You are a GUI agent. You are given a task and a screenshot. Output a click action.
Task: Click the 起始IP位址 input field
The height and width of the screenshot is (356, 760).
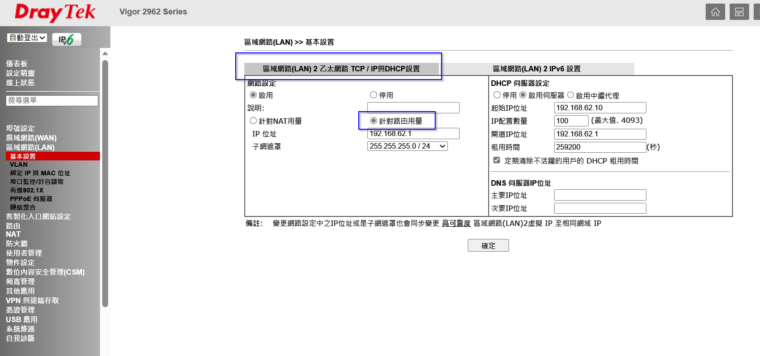600,108
